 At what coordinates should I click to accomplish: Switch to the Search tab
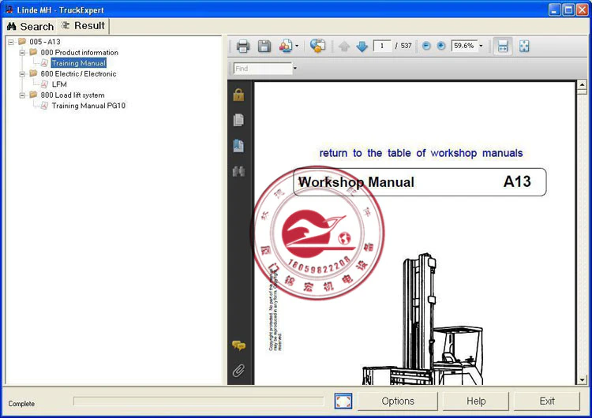[x=30, y=26]
